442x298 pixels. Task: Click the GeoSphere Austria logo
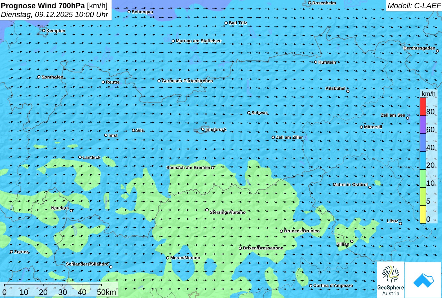point(391,280)
